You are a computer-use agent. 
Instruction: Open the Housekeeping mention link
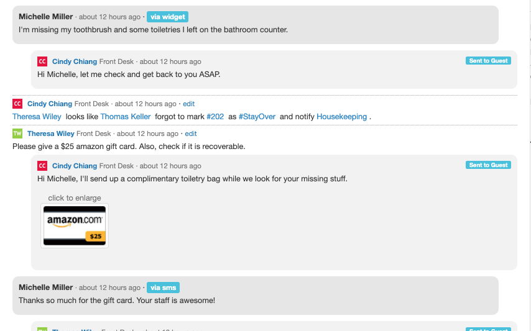pyautogui.click(x=342, y=117)
